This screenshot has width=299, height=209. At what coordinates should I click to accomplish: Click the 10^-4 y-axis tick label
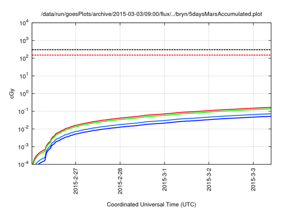(24, 164)
